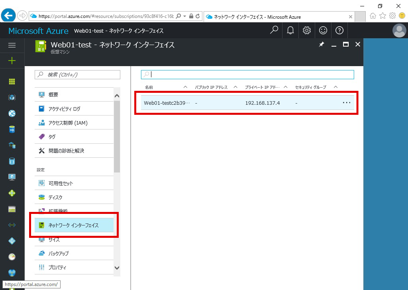Screen dimensions: 408x290
Task: Click private IP 192.168.137.4 cell
Action: point(263,103)
